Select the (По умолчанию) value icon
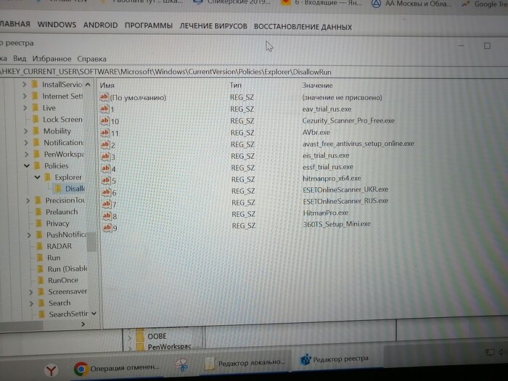508x381 pixels. [104, 97]
